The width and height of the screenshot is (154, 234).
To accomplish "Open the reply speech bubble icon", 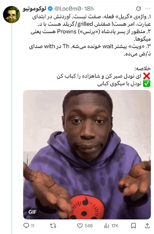I will tap(26, 226).
